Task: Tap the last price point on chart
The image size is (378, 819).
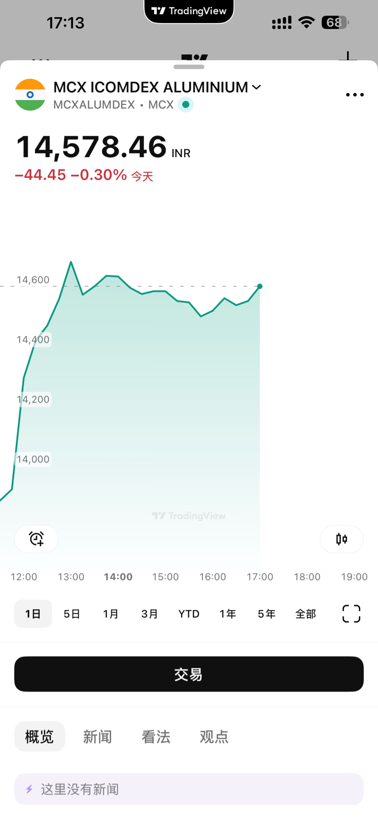Action: (260, 286)
